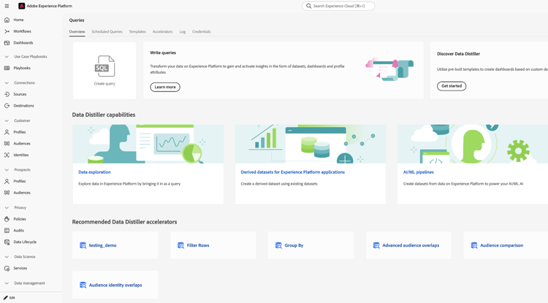Click the Data exploration card image
Screen dimensions: 548x303
click(x=148, y=144)
